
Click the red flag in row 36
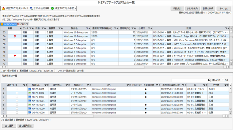tap(15, 36)
